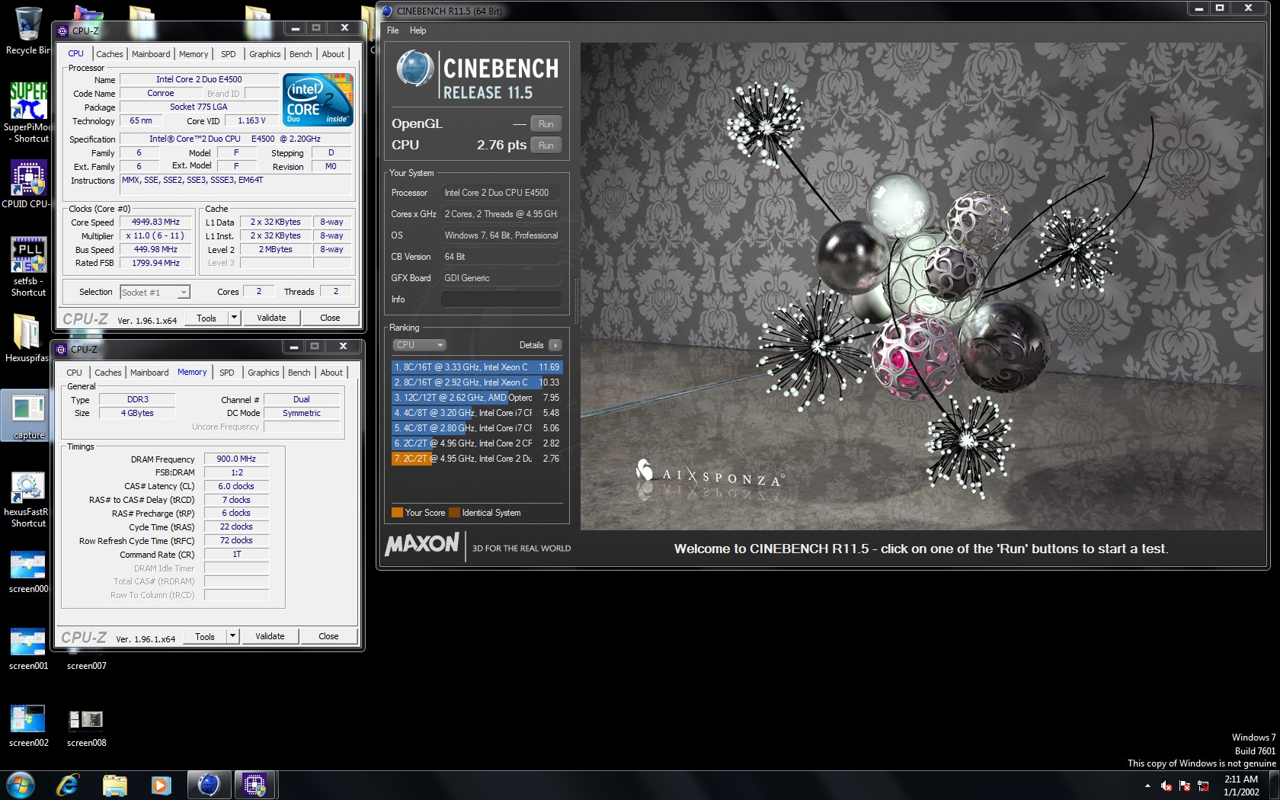Expand the ranking Details arrow
The width and height of the screenshot is (1280, 800).
[555, 345]
